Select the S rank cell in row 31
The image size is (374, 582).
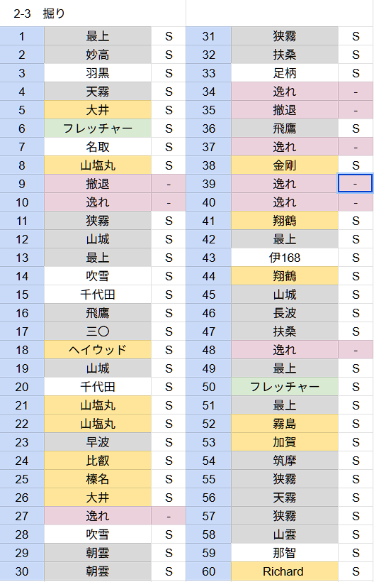tap(356, 36)
